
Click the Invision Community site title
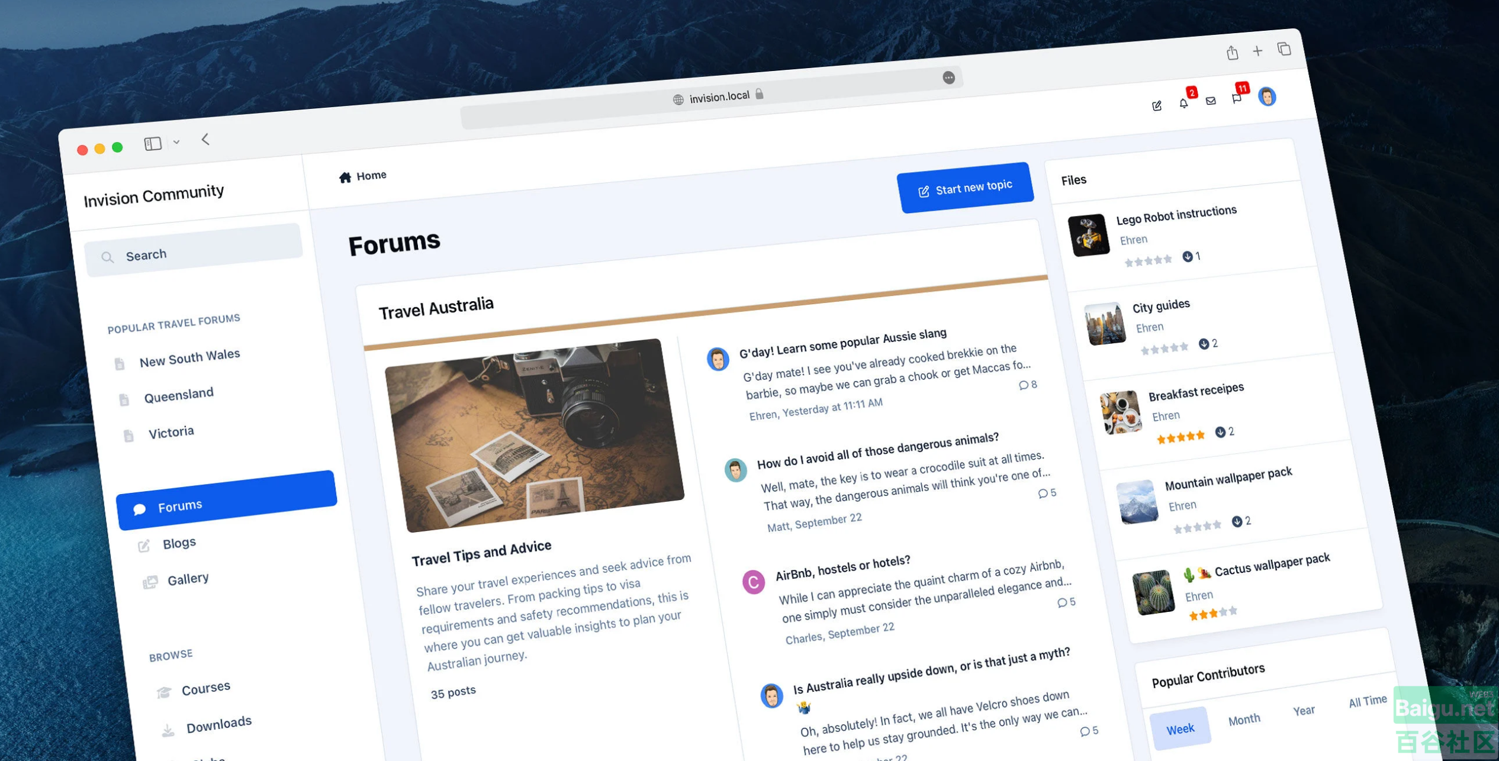pyautogui.click(x=154, y=195)
